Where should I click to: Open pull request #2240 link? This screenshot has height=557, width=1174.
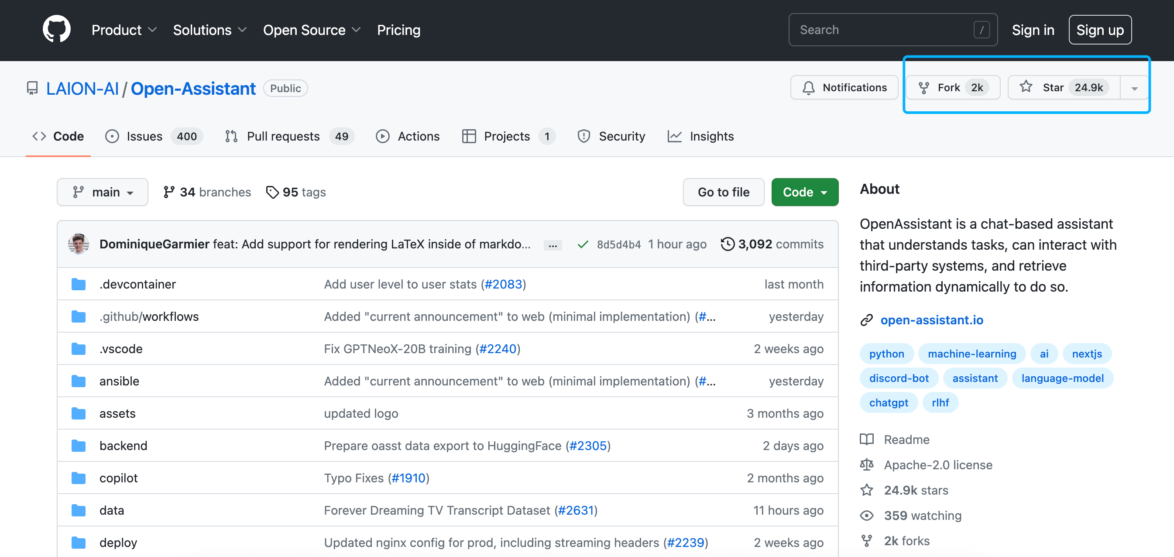tap(498, 349)
